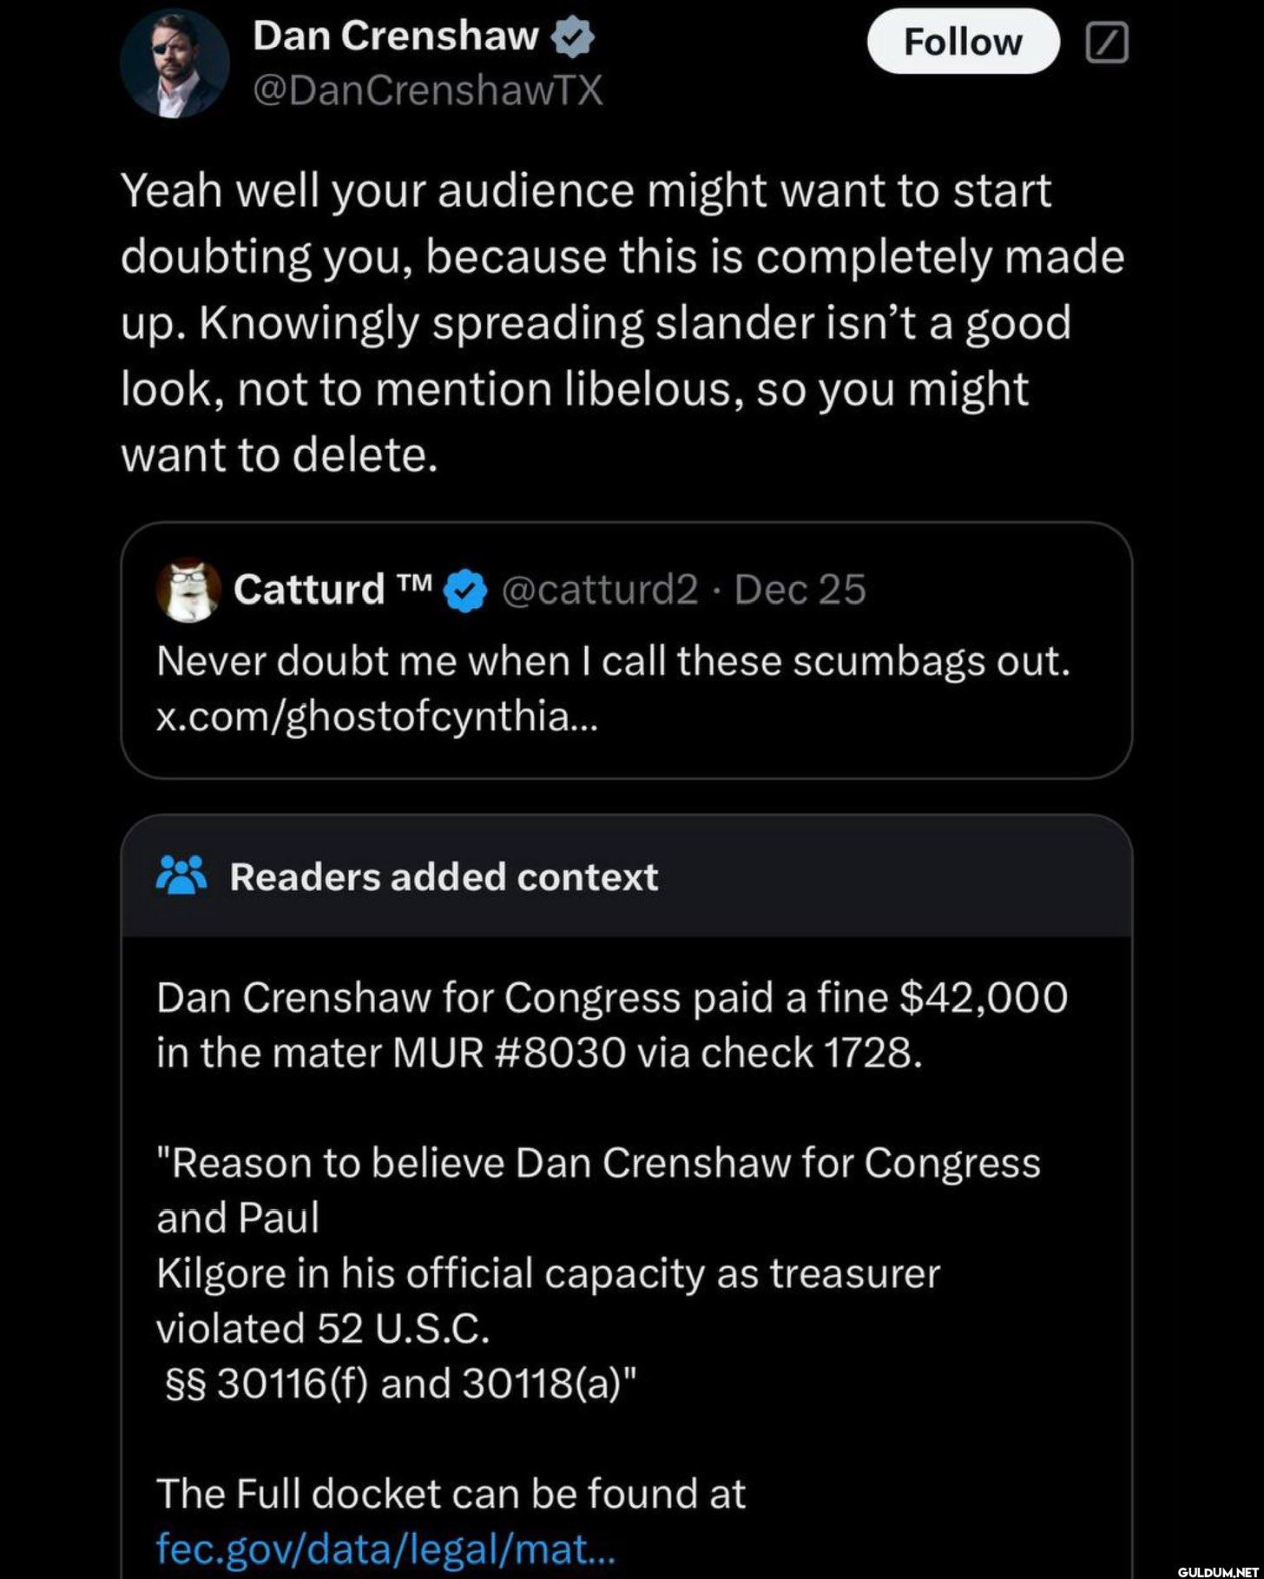Click the Dan Crenshaw display name
The height and width of the screenshot is (1579, 1264).
[395, 36]
